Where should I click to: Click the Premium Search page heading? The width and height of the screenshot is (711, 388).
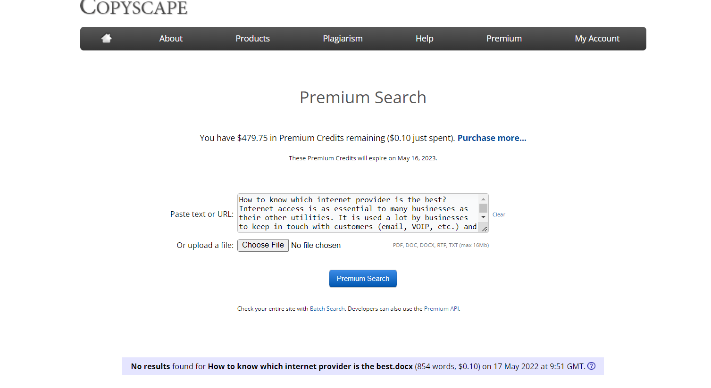pyautogui.click(x=363, y=98)
